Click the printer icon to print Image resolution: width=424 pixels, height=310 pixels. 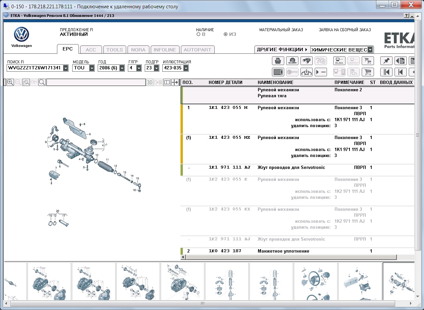278,61
